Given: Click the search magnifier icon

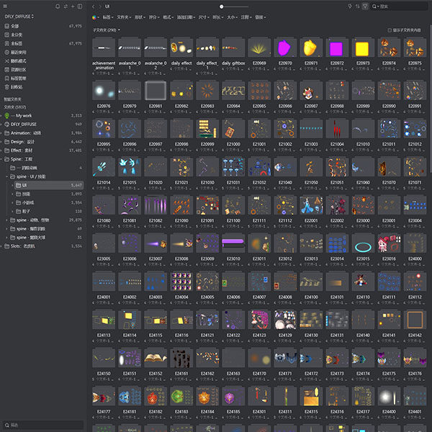Looking at the screenshot, I should click(374, 6).
